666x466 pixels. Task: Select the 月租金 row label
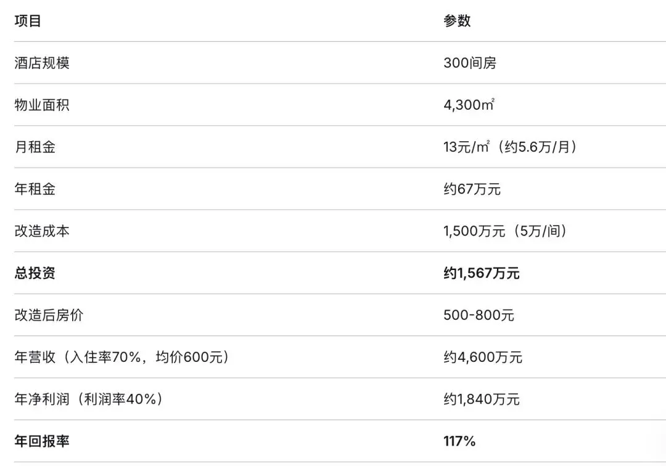pos(35,147)
